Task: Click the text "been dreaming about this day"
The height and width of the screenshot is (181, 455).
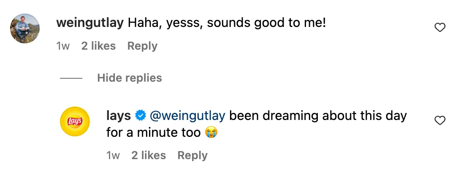Action: 318,115
